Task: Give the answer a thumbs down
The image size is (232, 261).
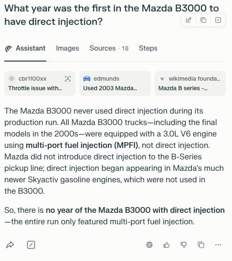Action: 183,245
